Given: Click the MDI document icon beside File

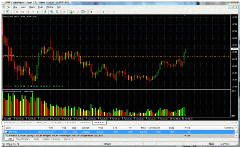Looking at the screenshot, I should 4,7.
